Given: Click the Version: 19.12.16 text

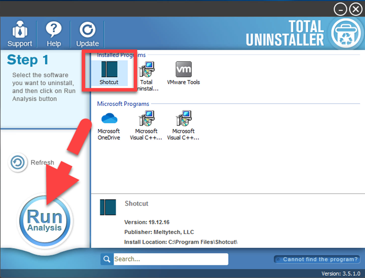Looking at the screenshot, I should coord(147,222).
